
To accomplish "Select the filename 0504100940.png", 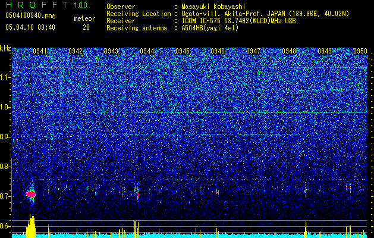I will pos(30,16).
